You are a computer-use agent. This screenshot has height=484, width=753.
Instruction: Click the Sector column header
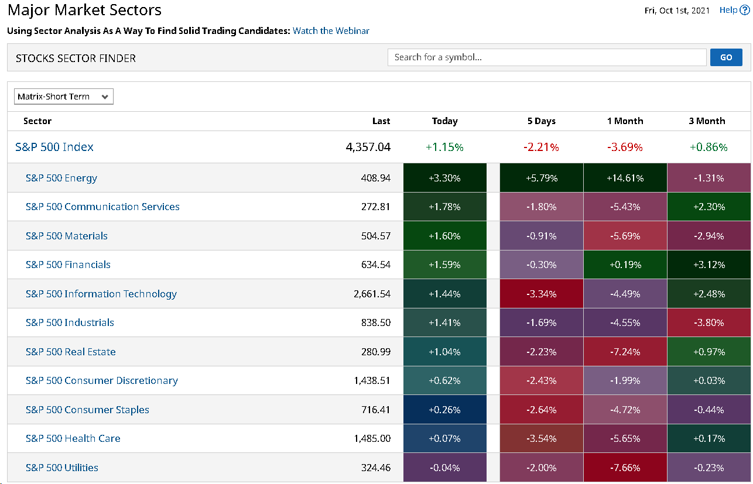(37, 121)
